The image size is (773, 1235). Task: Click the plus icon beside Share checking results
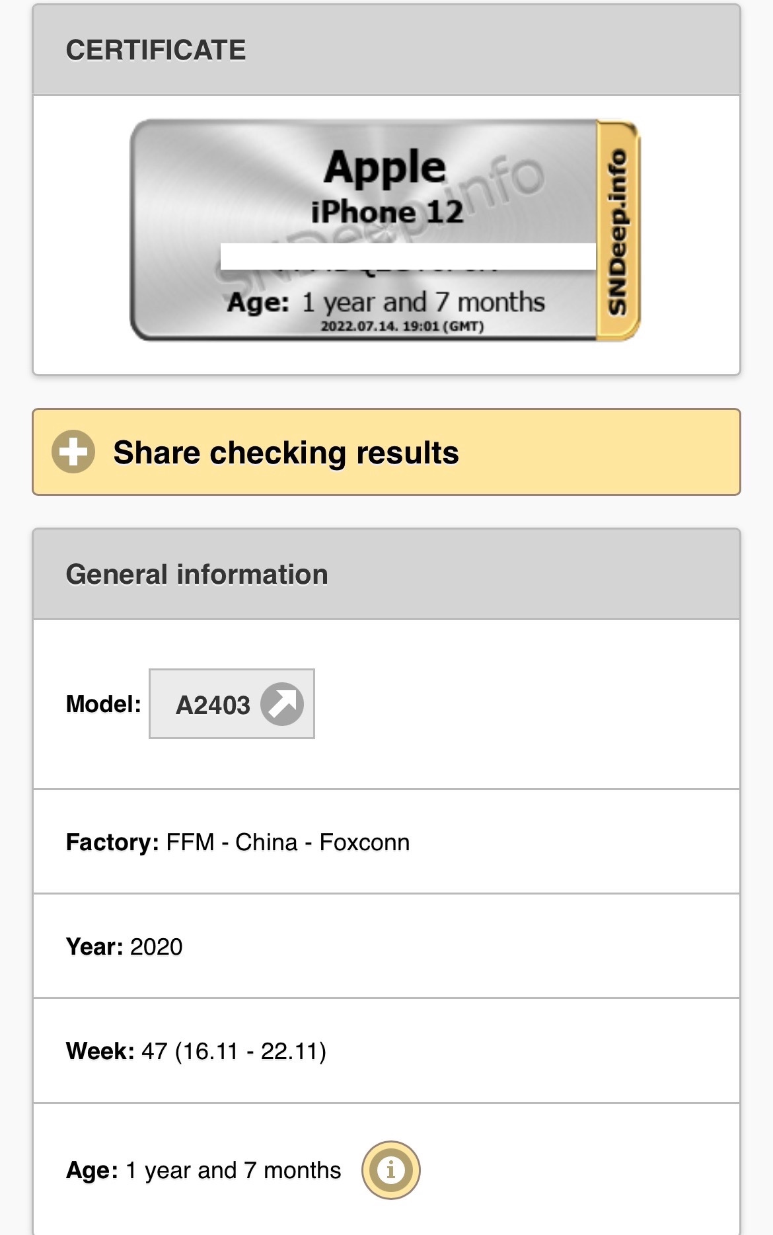[73, 452]
